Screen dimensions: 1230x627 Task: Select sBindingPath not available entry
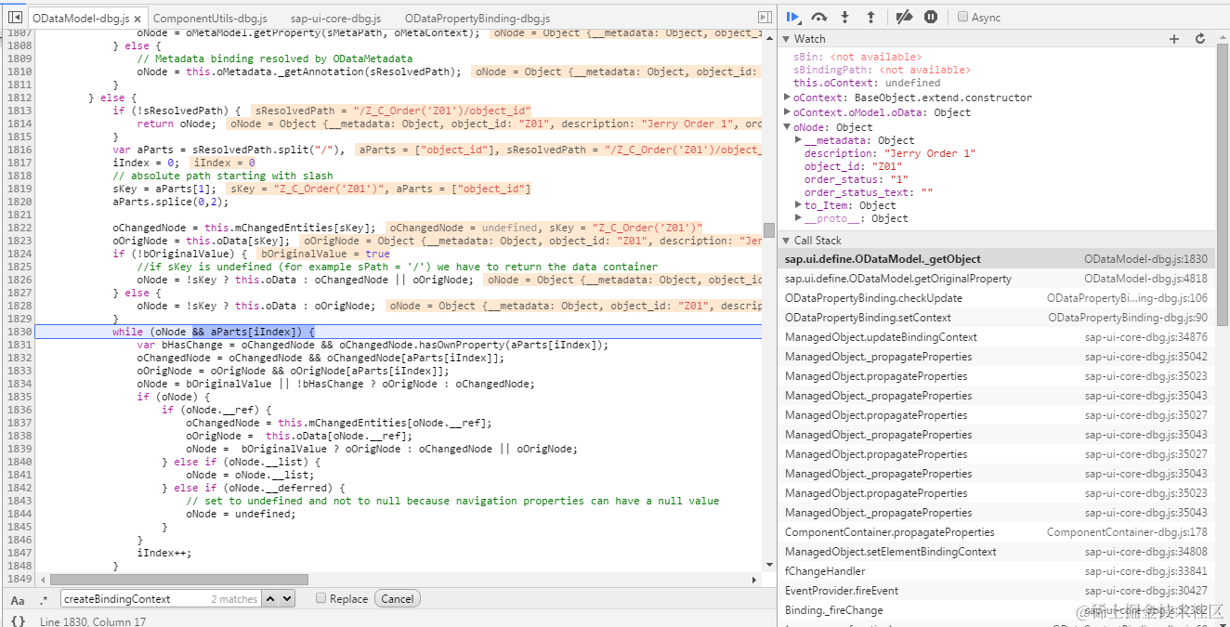click(x=882, y=70)
